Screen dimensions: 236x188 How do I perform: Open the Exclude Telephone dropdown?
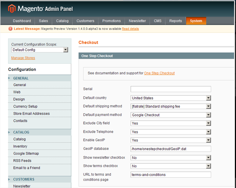coord(171,132)
